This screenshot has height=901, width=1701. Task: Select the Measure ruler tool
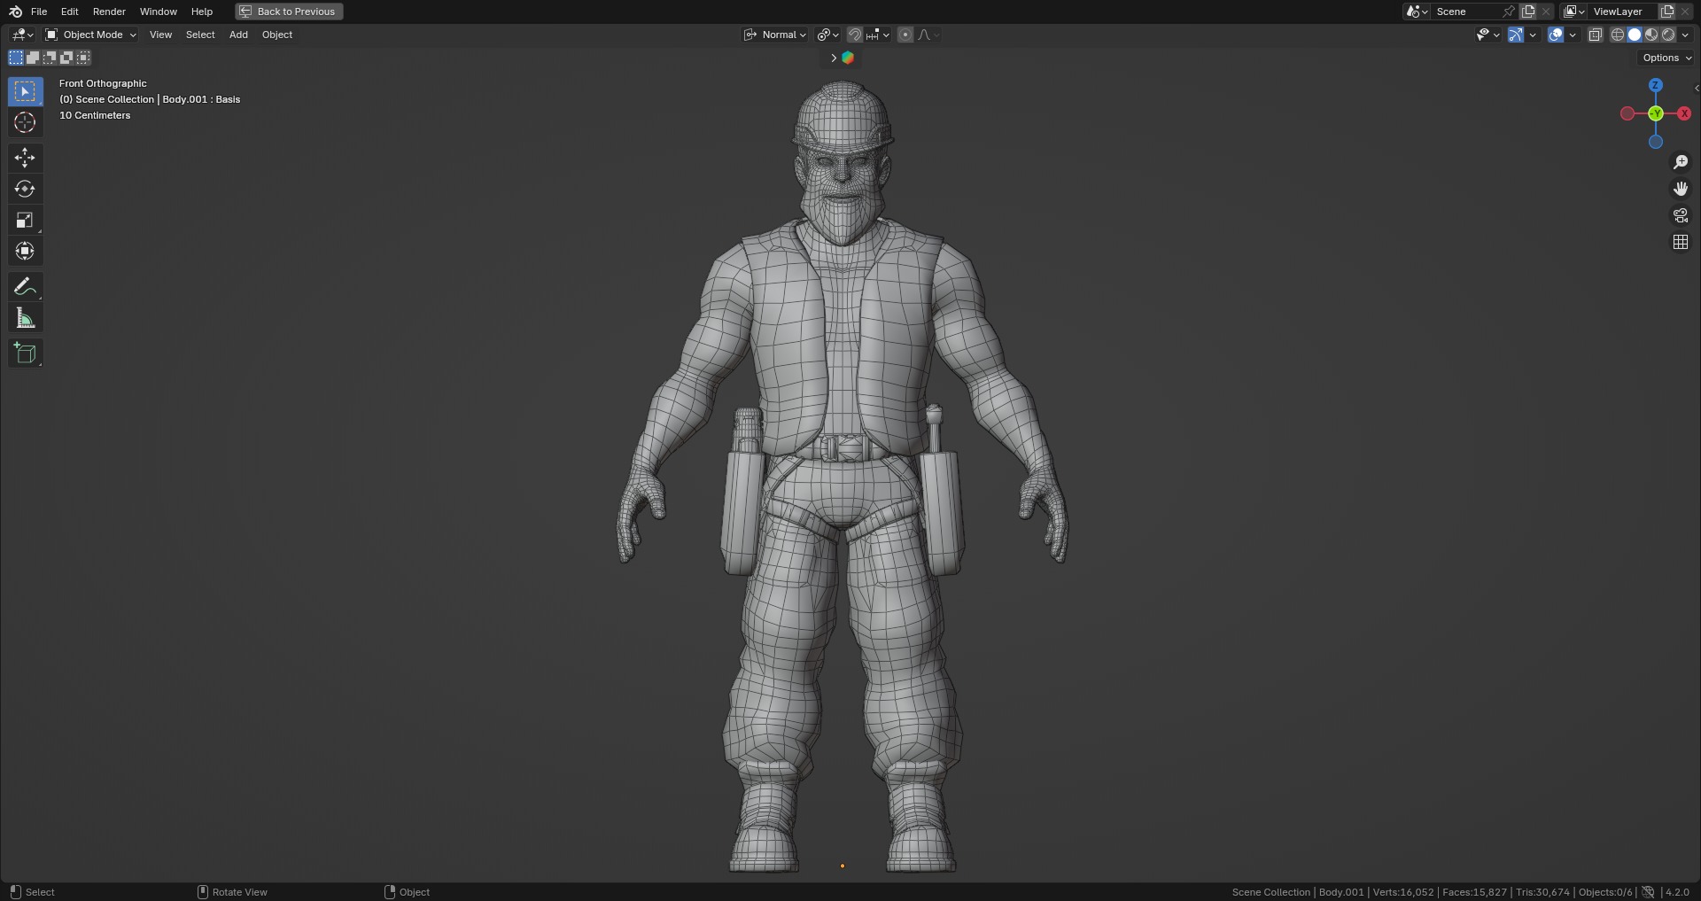coord(25,318)
